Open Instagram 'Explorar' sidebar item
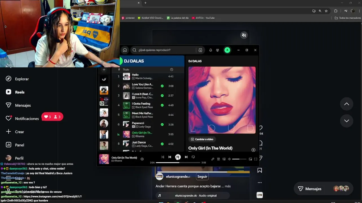 [17, 79]
